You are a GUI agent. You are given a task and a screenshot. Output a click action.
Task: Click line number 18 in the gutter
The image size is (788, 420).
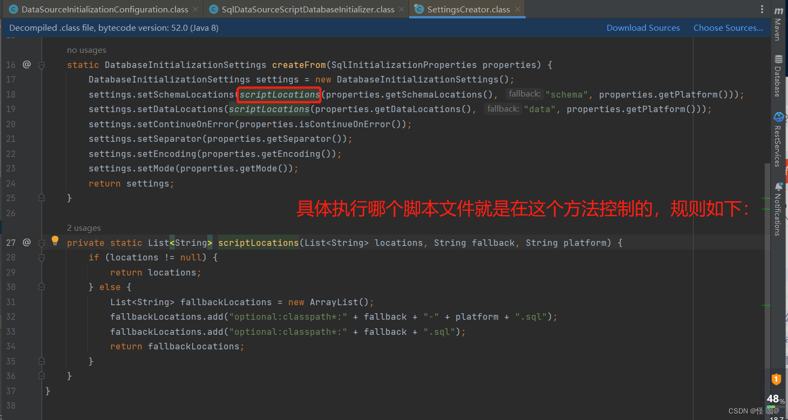point(11,94)
